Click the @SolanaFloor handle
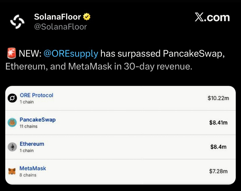Viewport: 241px width, 191px height. pos(61,27)
